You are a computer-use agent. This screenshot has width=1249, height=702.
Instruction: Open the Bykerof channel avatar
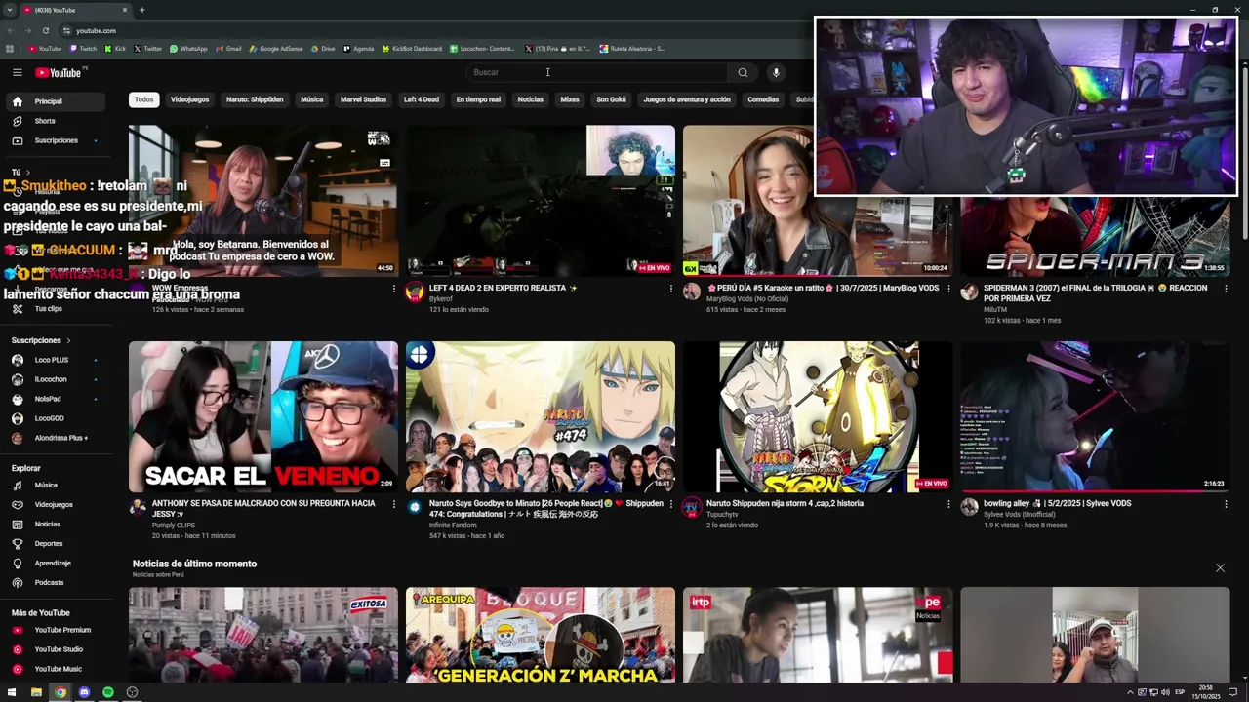point(415,292)
